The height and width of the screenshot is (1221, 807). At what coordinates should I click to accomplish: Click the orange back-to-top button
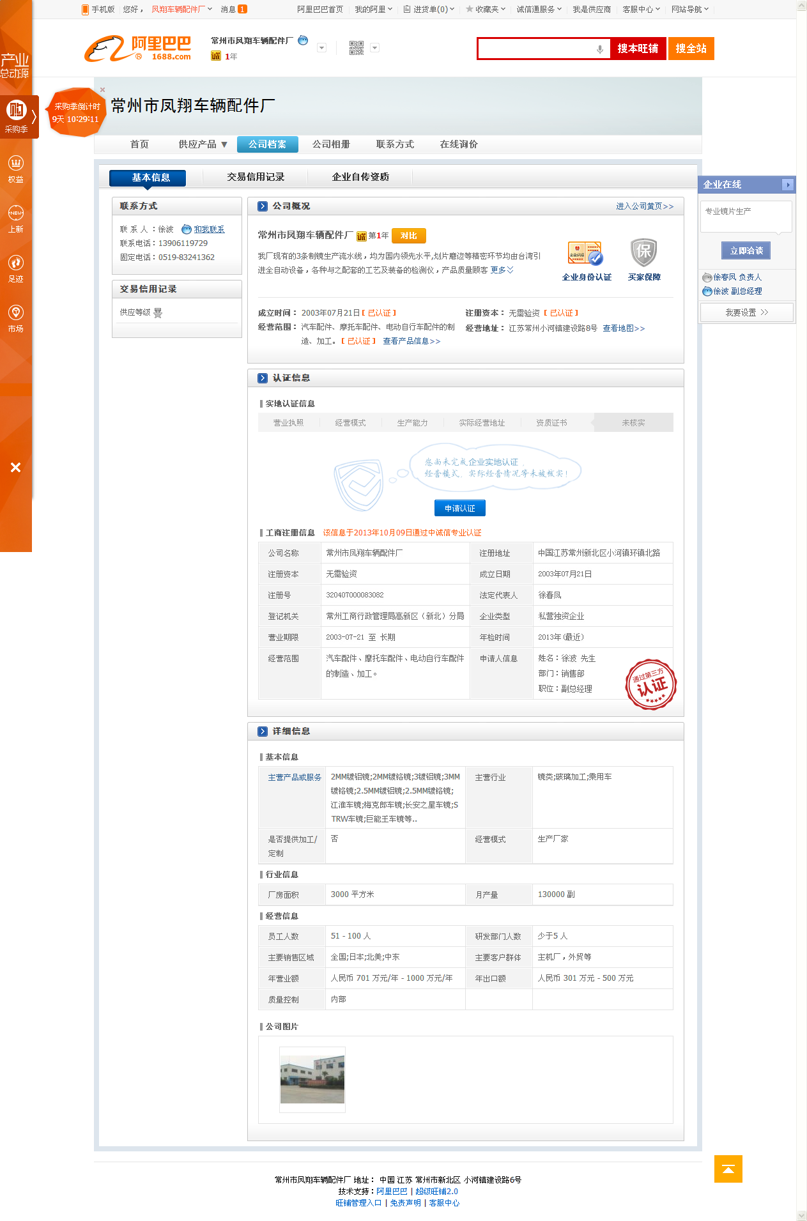click(x=728, y=1169)
